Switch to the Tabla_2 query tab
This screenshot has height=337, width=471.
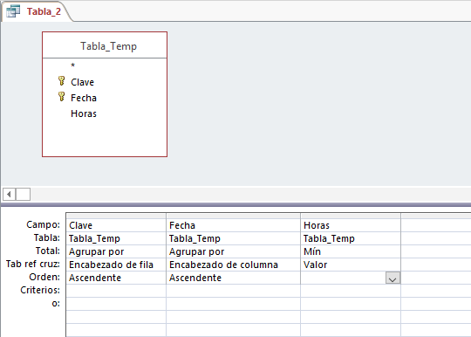pos(37,11)
